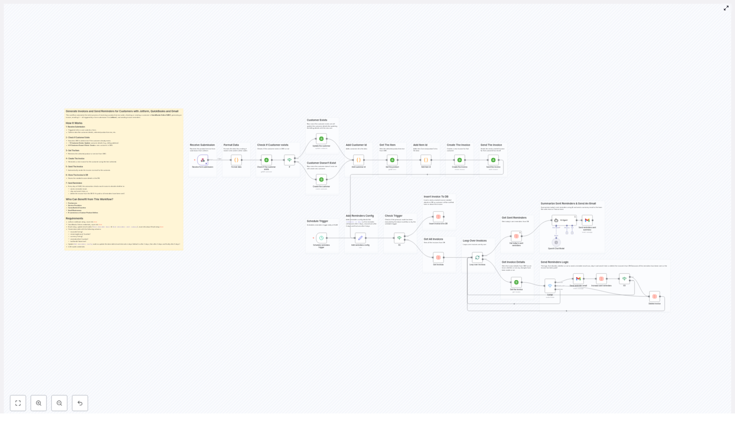
Task: Click the If router node after Format Data
Action: click(x=289, y=160)
